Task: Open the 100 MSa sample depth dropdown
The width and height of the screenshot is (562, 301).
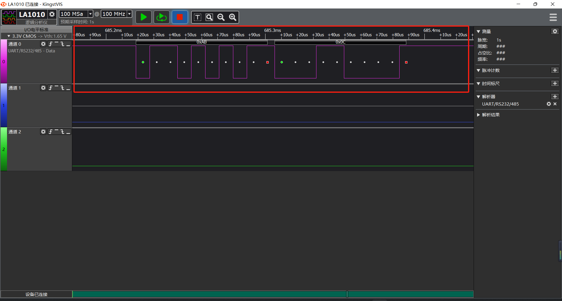Action: 90,14
